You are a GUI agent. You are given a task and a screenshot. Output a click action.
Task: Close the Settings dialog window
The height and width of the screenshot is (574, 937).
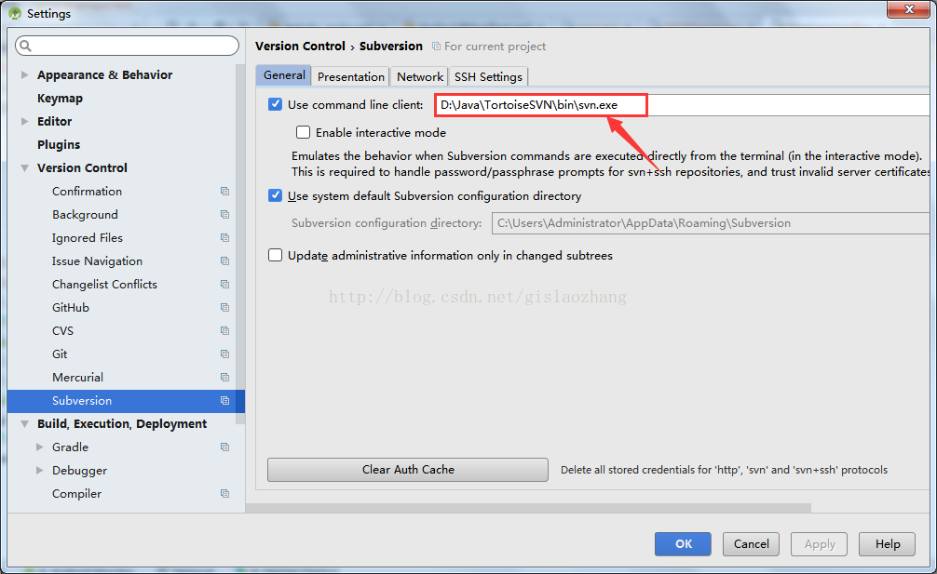tap(908, 9)
